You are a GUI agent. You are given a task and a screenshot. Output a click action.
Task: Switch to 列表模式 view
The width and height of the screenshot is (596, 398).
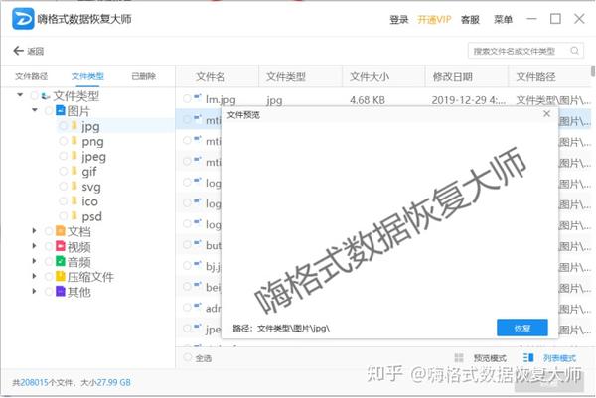pyautogui.click(x=559, y=358)
